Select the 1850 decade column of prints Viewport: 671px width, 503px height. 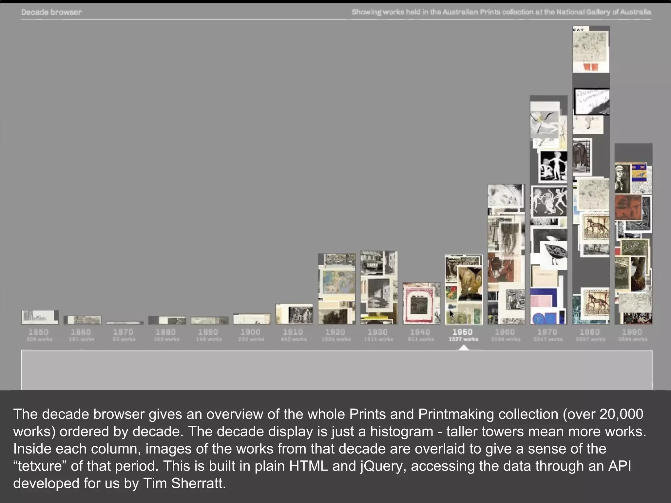tap(40, 317)
